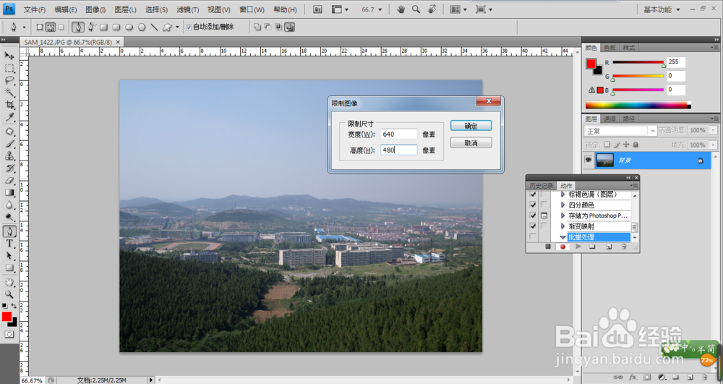The image size is (723, 384).
Task: Click the red record button in Actions panel
Action: click(563, 247)
